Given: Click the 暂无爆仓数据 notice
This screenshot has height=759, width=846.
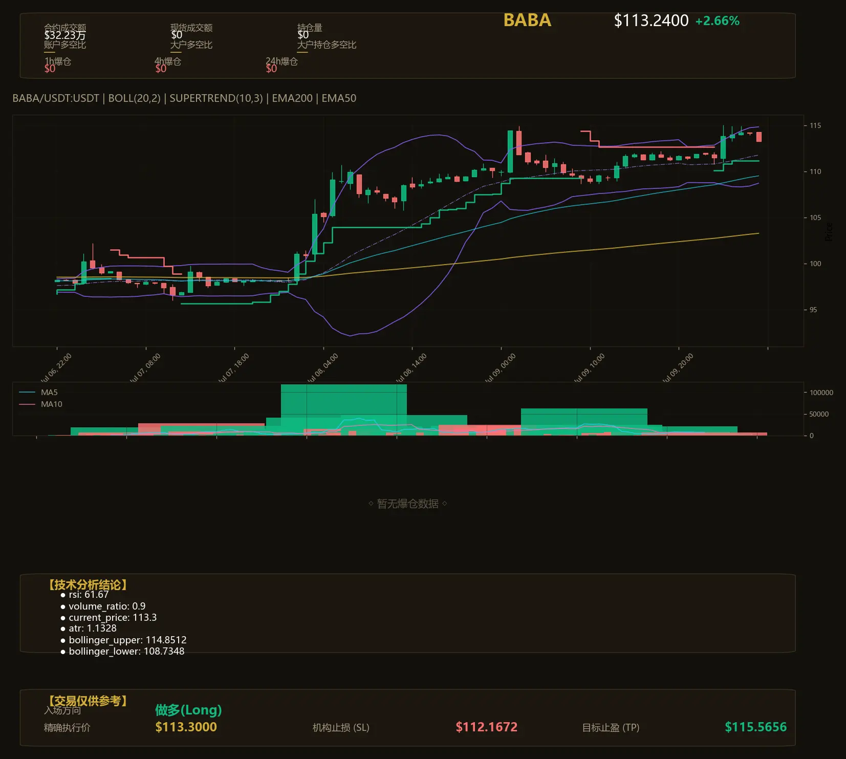Looking at the screenshot, I should click(x=408, y=504).
